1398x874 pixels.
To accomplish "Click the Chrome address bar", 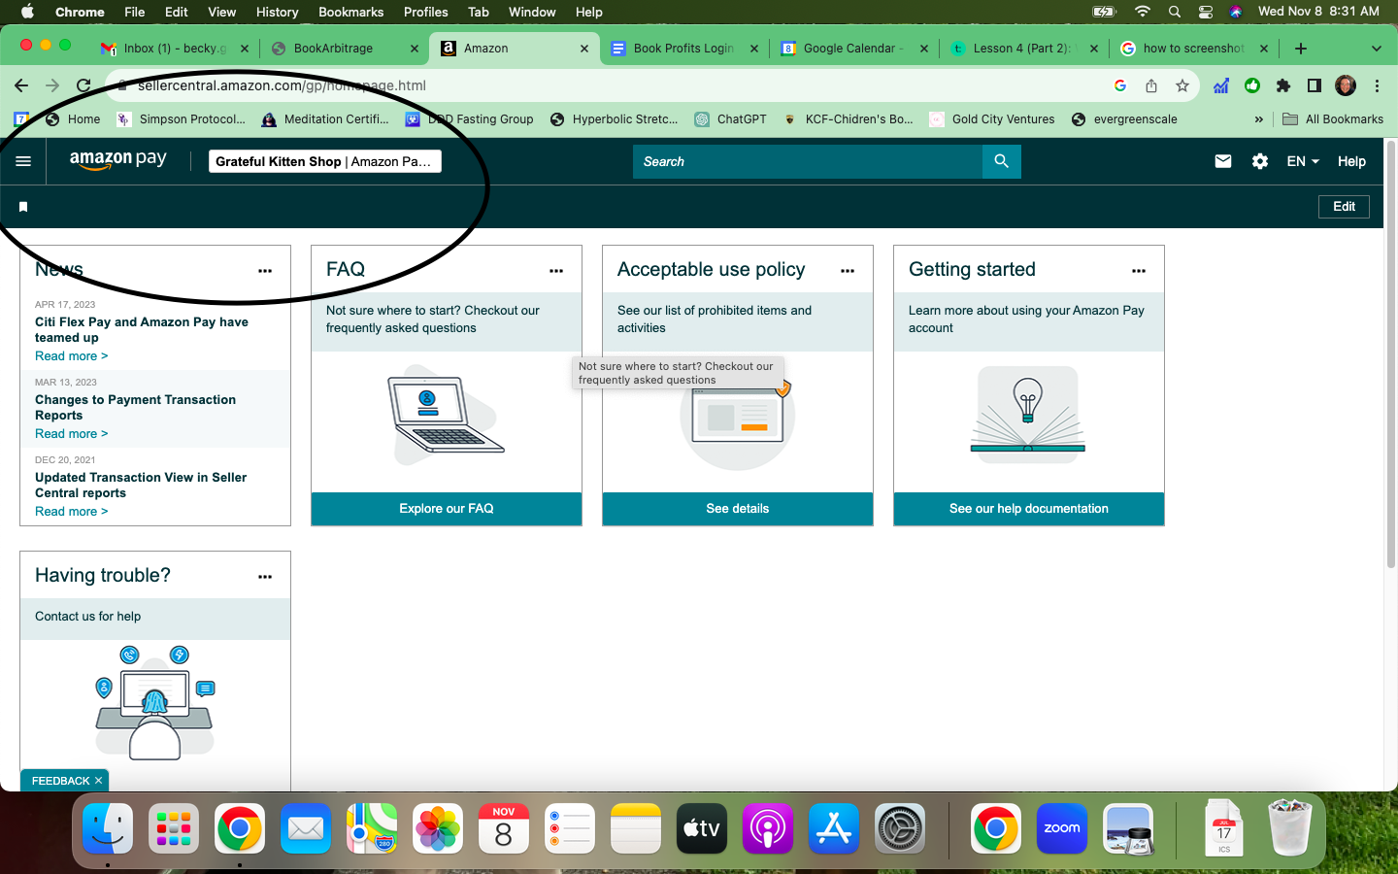I will tap(612, 85).
